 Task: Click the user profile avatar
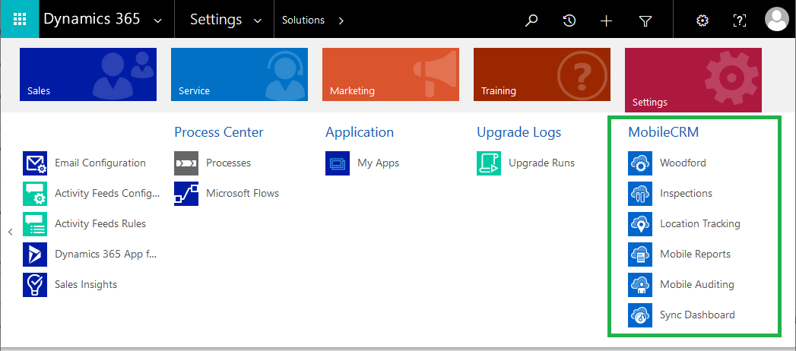pyautogui.click(x=776, y=20)
